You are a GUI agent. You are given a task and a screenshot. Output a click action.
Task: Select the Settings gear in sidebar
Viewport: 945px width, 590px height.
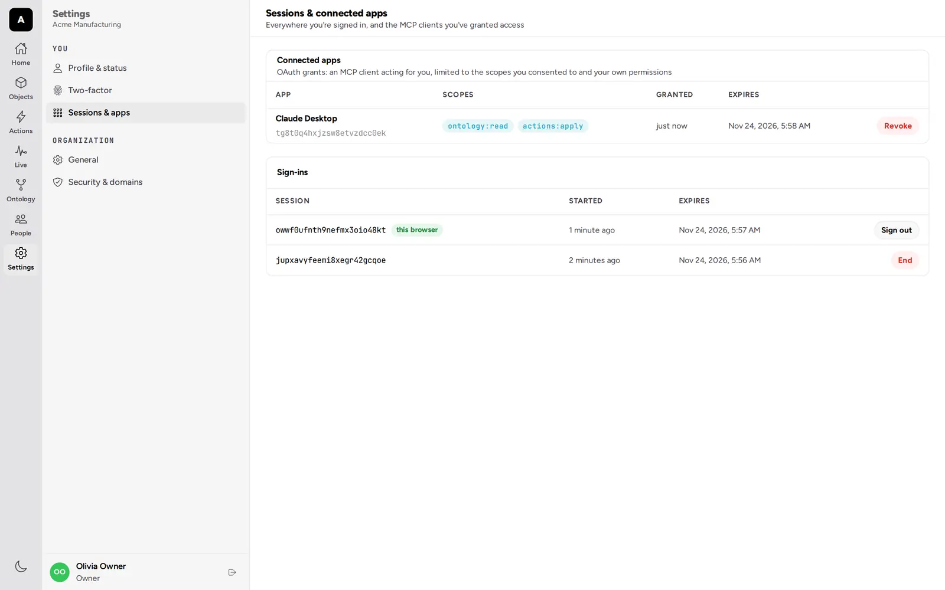(21, 253)
